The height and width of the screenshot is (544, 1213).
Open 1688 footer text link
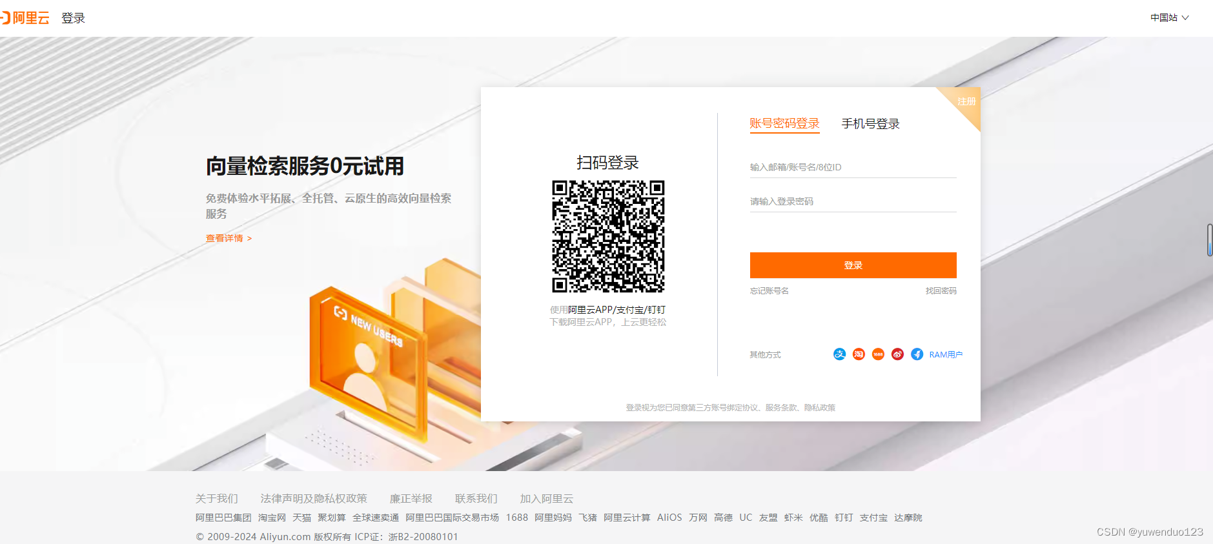click(x=517, y=518)
